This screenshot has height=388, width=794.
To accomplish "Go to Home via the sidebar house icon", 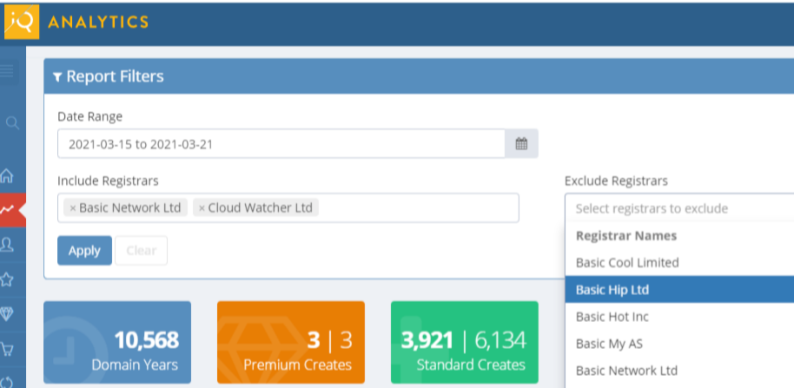I will point(7,176).
